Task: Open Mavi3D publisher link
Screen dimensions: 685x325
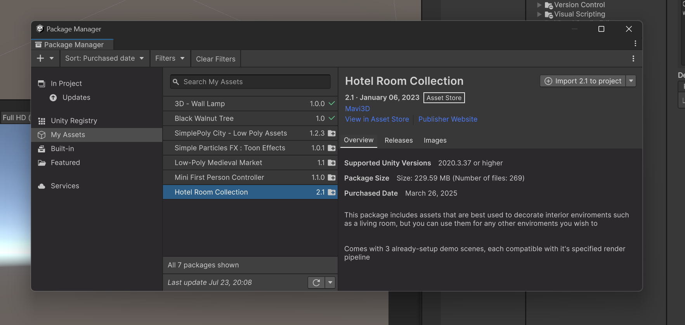Action: point(357,109)
